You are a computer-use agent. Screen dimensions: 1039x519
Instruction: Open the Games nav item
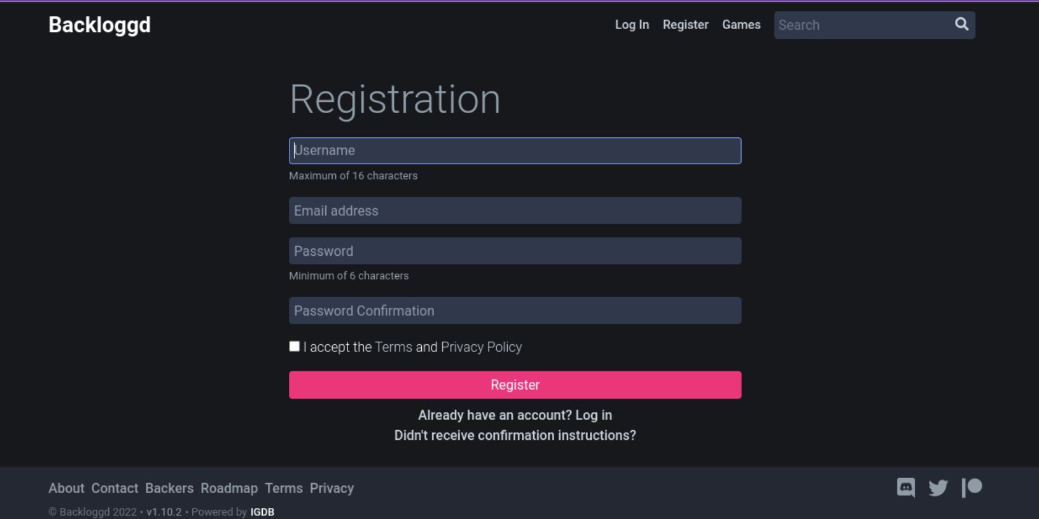742,25
